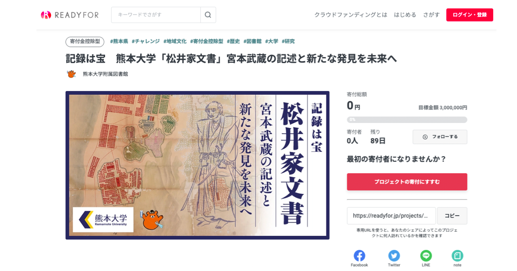
Task: Click the project URL text field
Action: click(x=391, y=216)
